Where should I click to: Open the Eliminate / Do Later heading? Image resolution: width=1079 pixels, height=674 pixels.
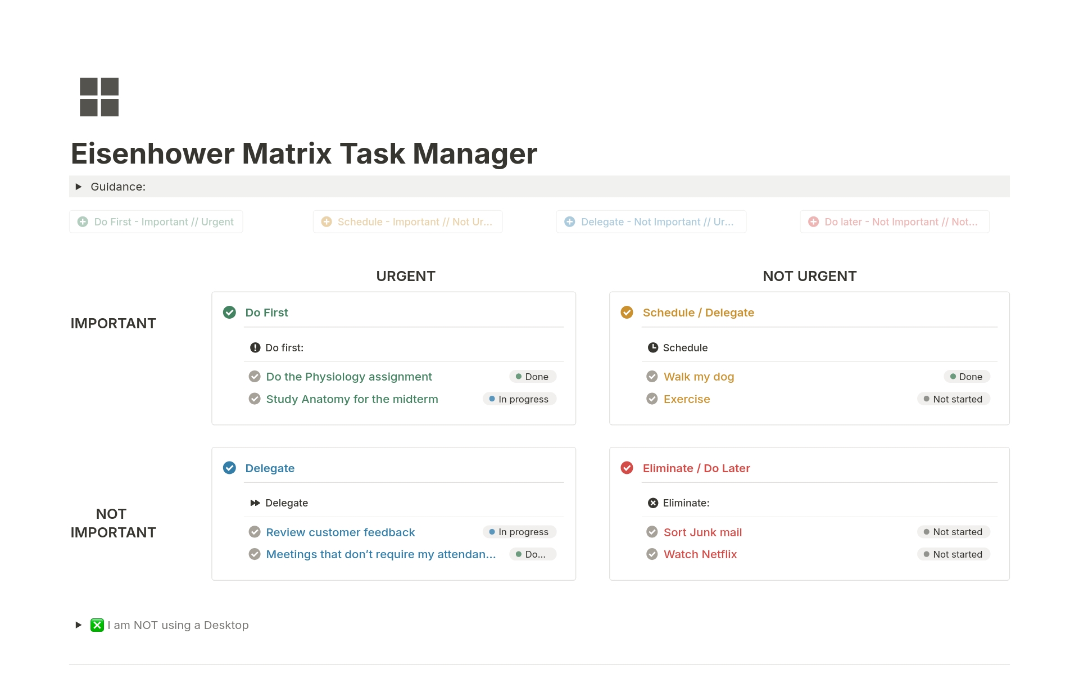click(696, 468)
